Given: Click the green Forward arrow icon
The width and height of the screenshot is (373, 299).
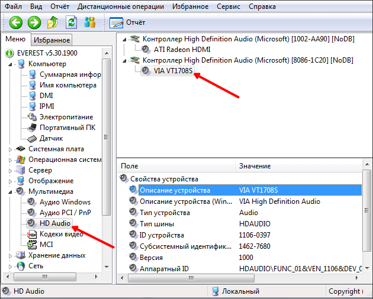Looking at the screenshot, I should tap(34, 22).
